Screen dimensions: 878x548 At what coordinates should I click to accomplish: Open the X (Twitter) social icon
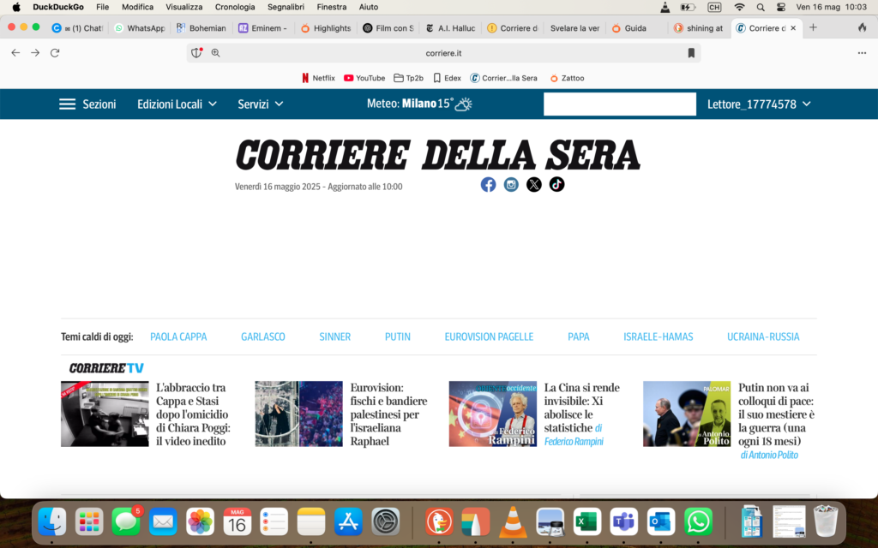(534, 184)
